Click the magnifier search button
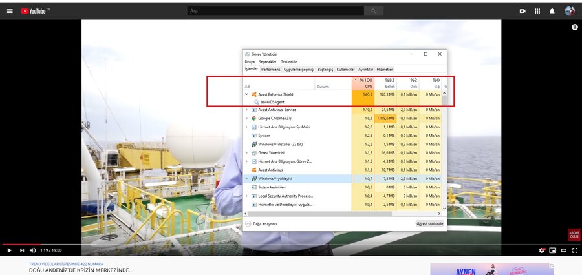The image size is (582, 275). point(373,11)
